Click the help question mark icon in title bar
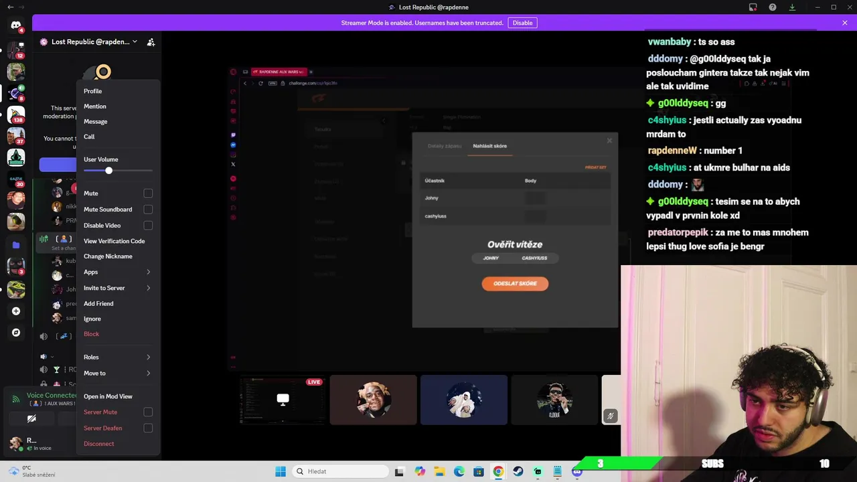 click(x=773, y=7)
